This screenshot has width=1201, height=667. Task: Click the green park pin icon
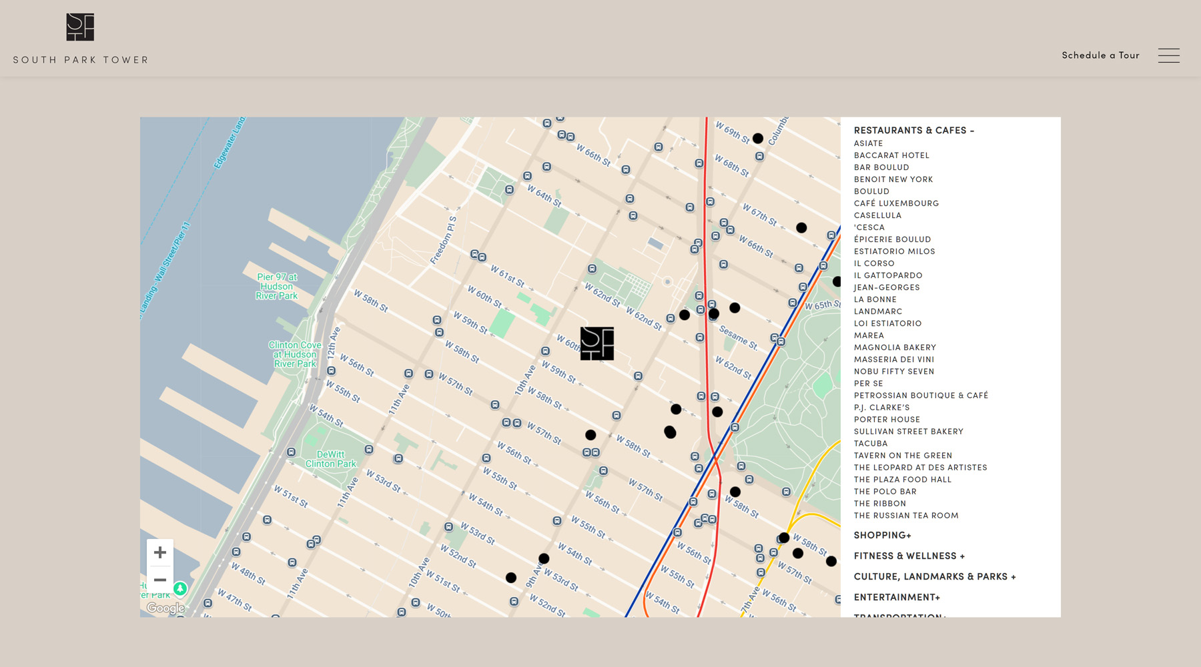coord(180,588)
